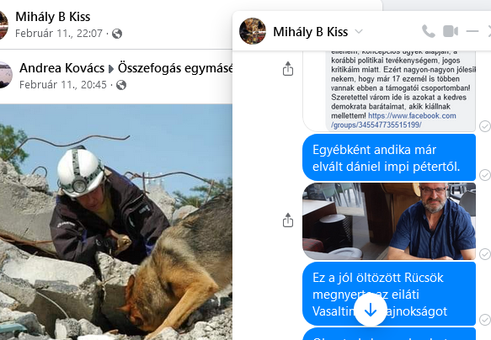Open the rescue dog photo in the post

tap(116, 222)
